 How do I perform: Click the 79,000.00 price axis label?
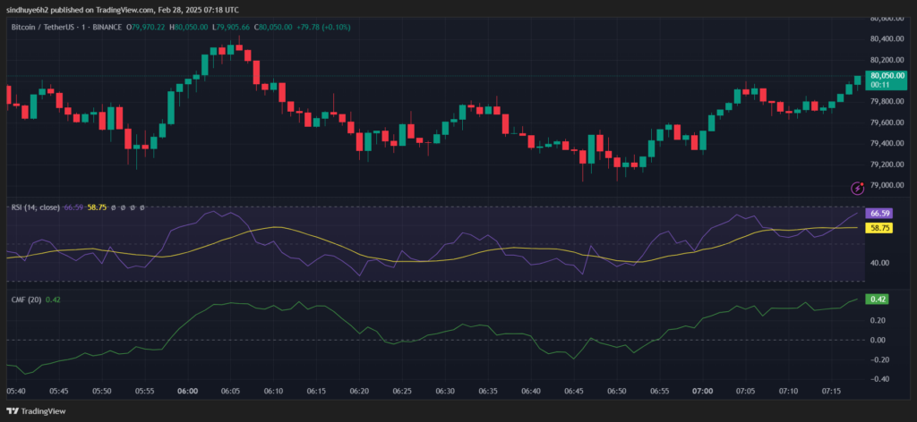click(x=888, y=186)
